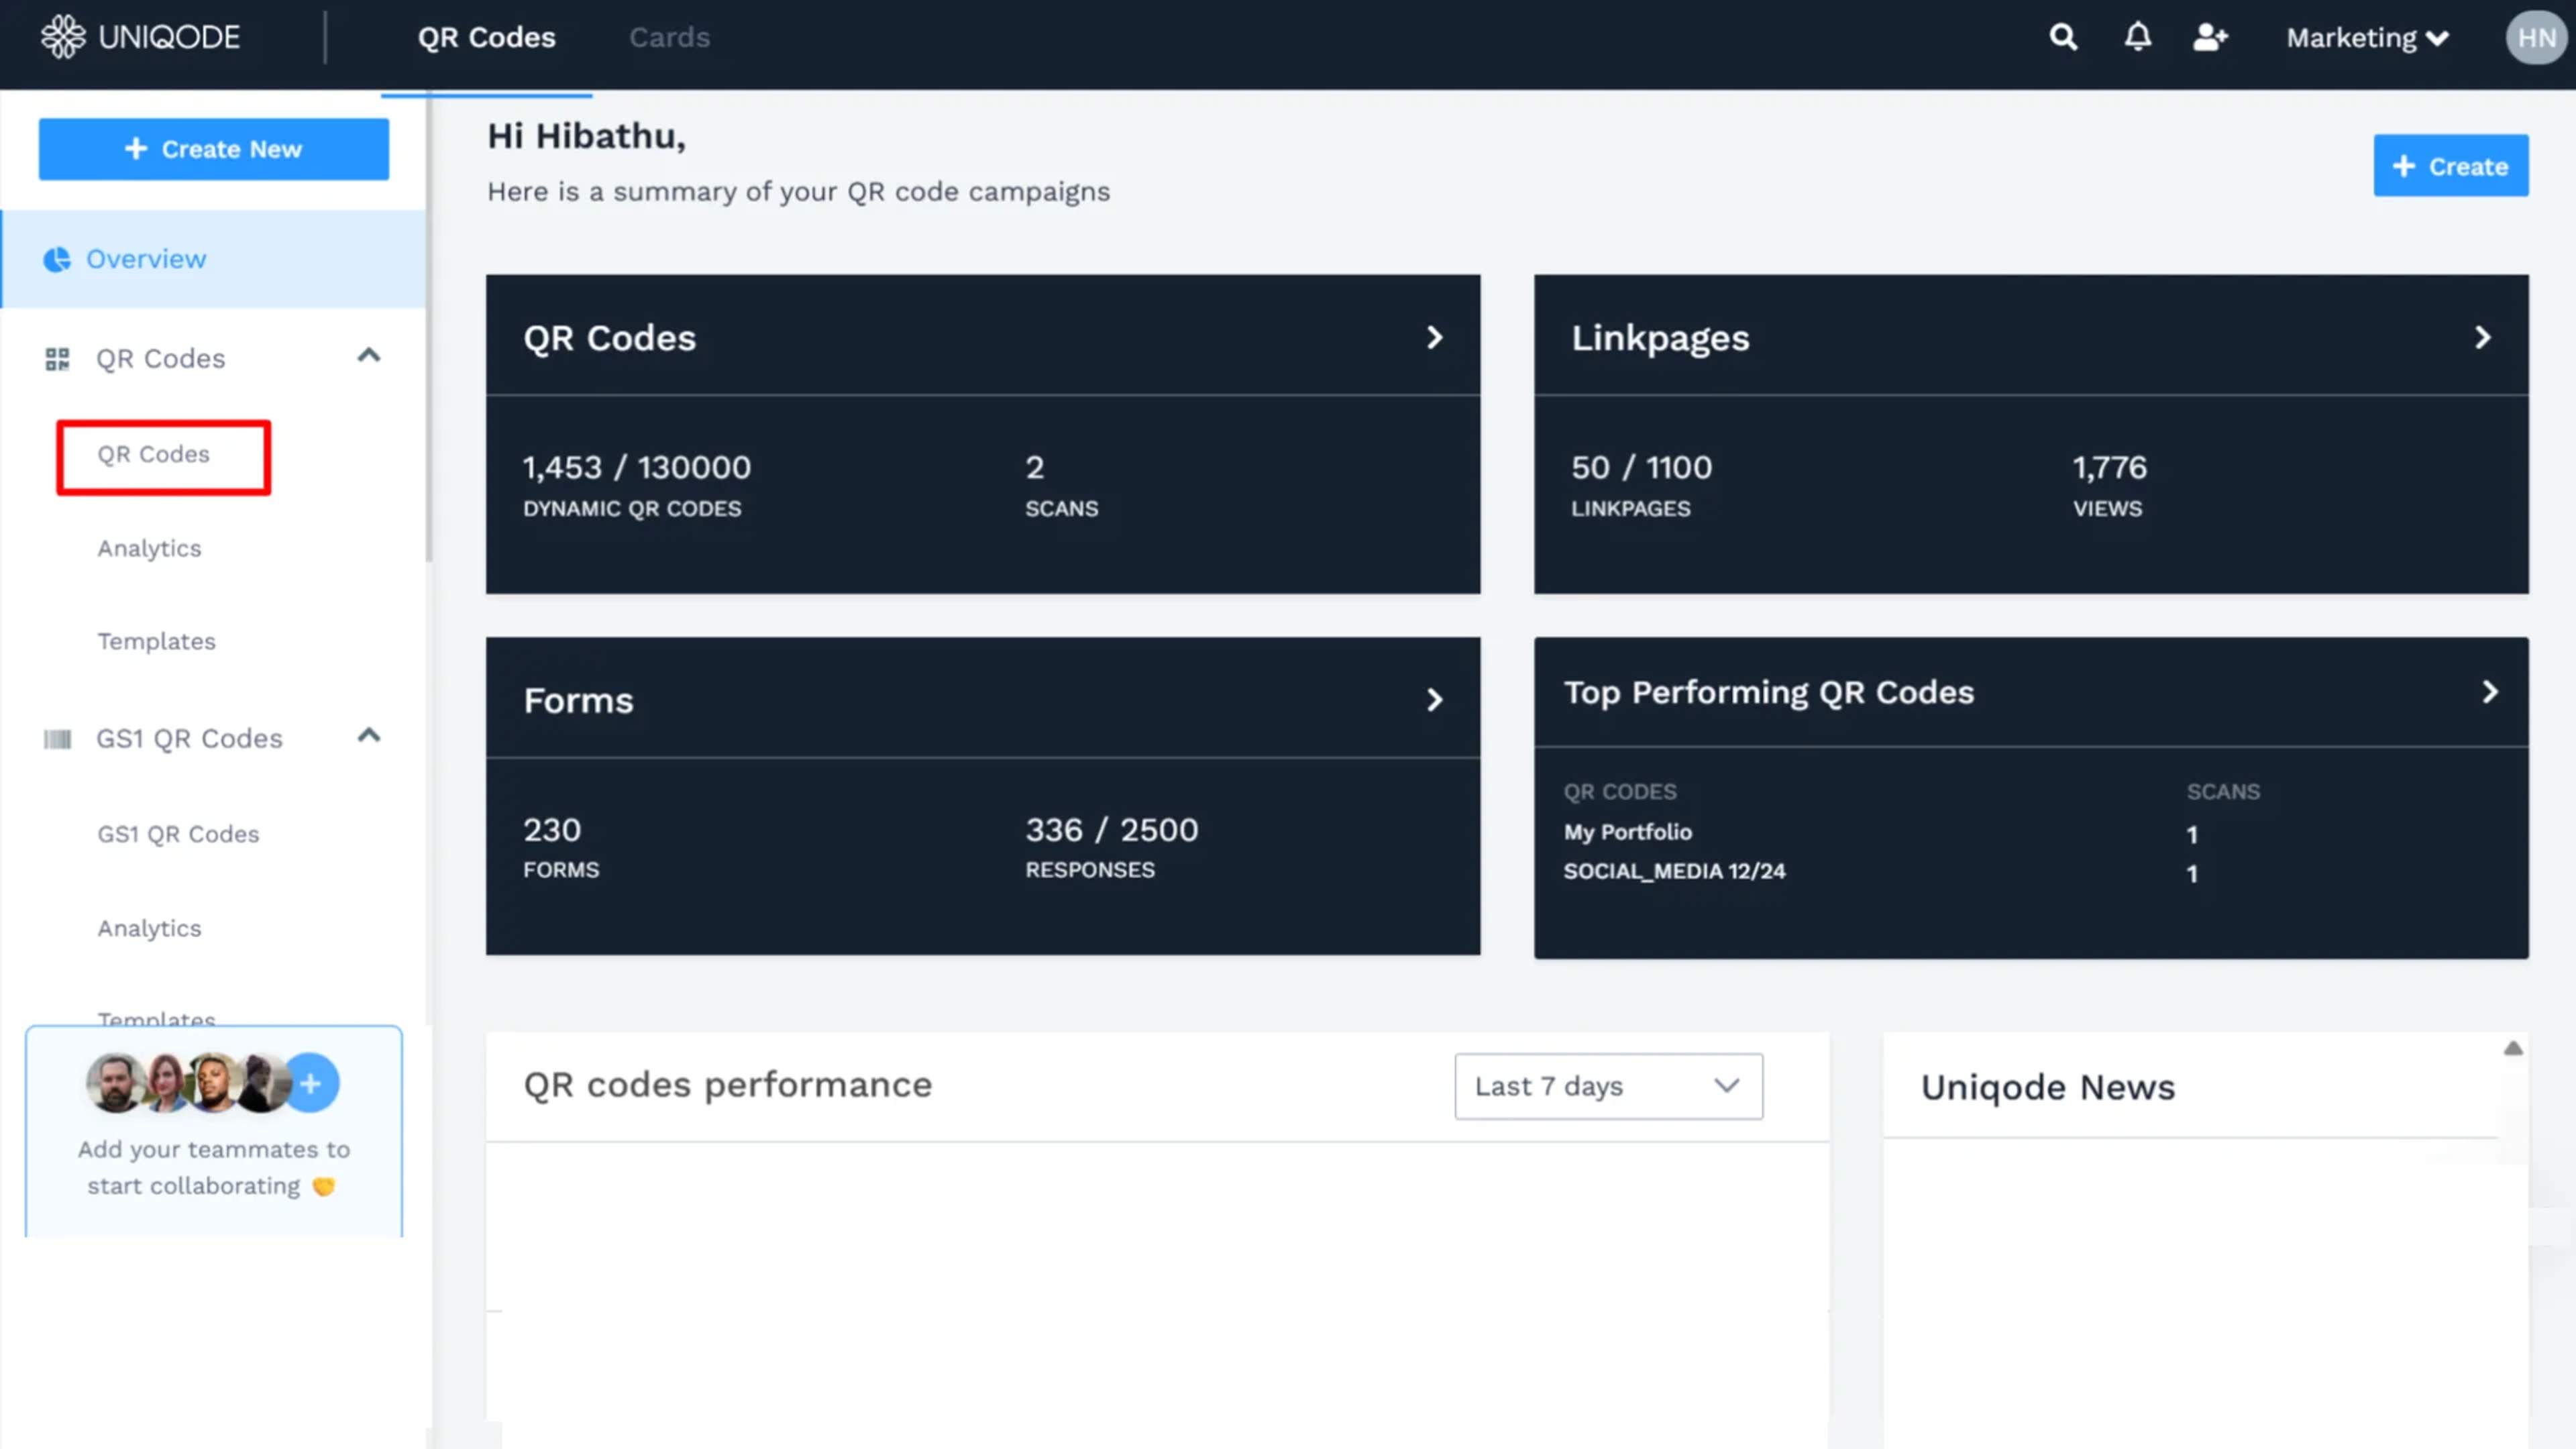Image resolution: width=2576 pixels, height=1449 pixels.
Task: Open Forms card arrow
Action: [1435, 699]
